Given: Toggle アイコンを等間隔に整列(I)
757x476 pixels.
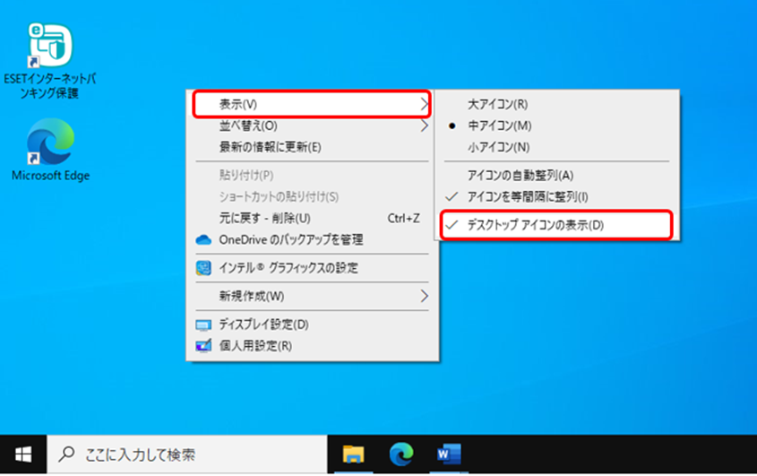Looking at the screenshot, I should (557, 196).
